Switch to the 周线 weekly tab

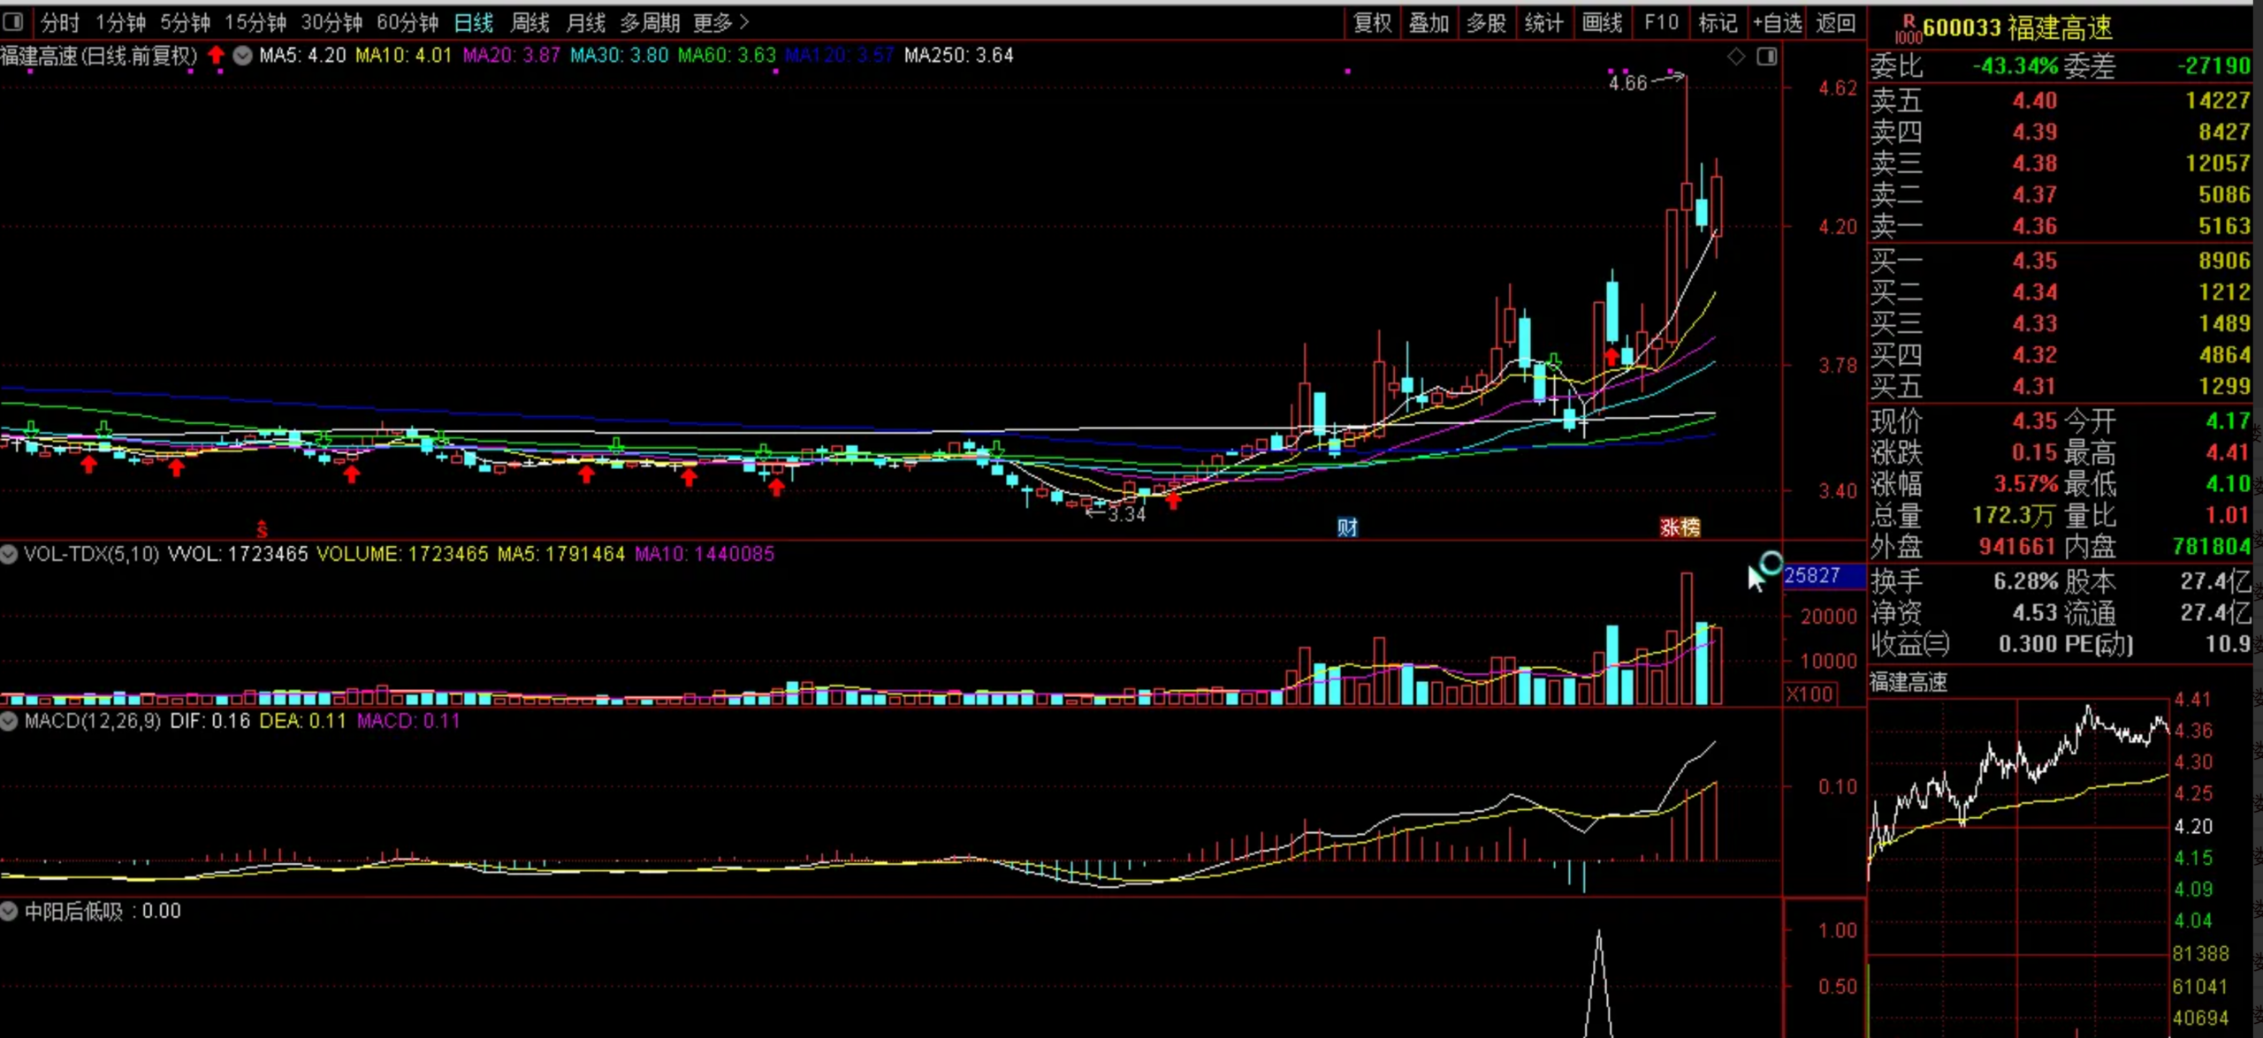click(530, 23)
